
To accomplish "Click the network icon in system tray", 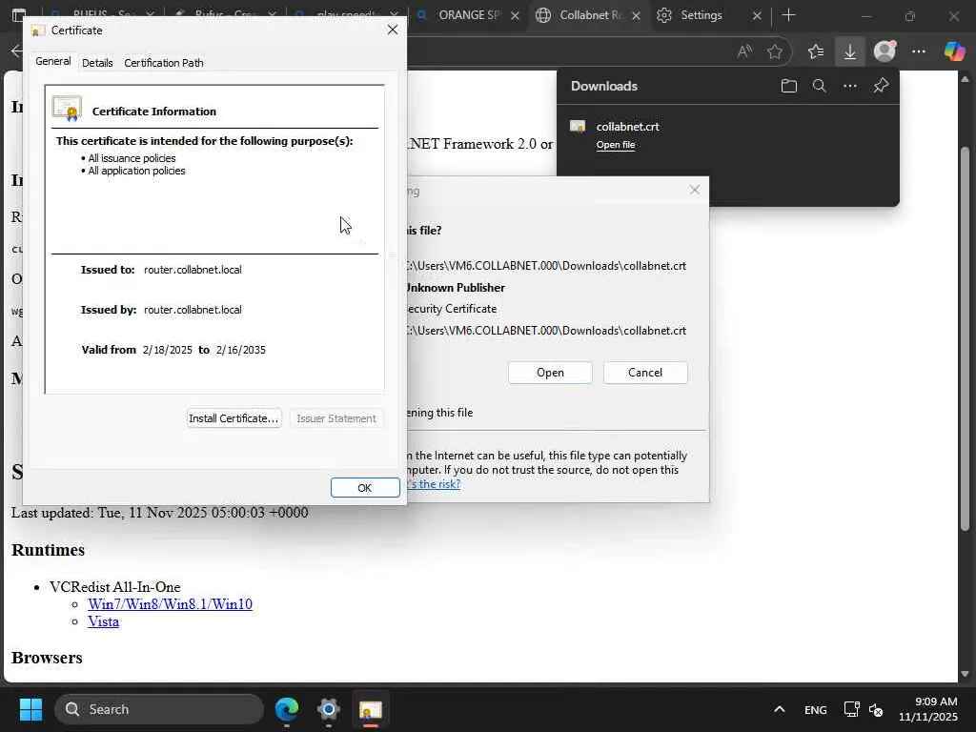I will pos(851,709).
